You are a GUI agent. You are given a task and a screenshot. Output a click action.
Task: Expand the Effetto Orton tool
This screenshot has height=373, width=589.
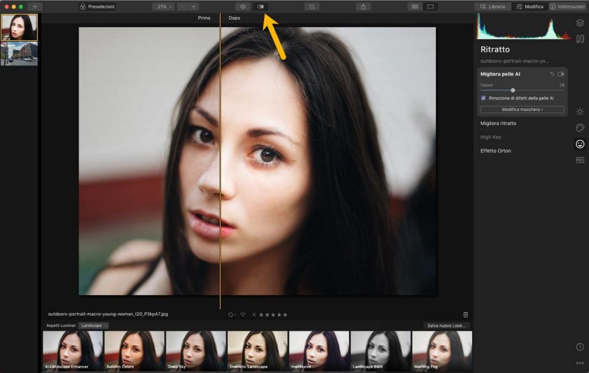(x=495, y=151)
